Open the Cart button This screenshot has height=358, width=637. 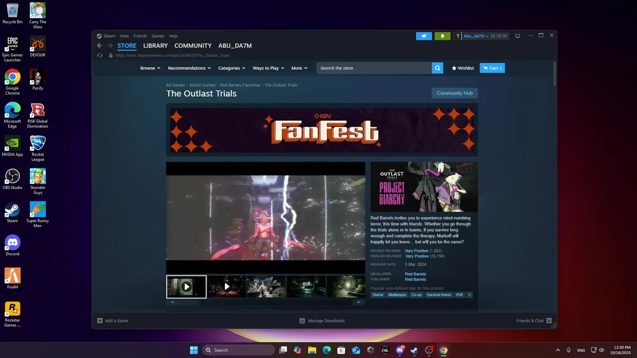(x=492, y=68)
